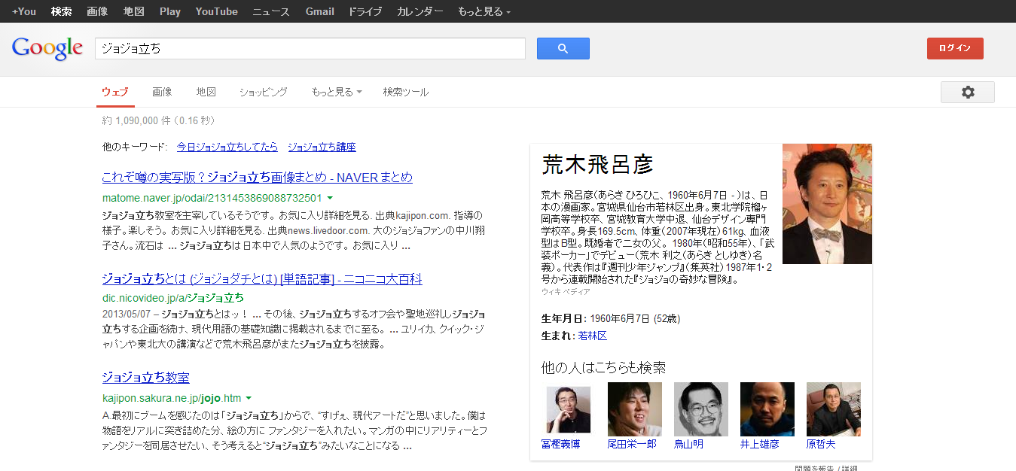Open the ニコニコ大百科 result link
The height and width of the screenshot is (471, 1016).
(262, 279)
